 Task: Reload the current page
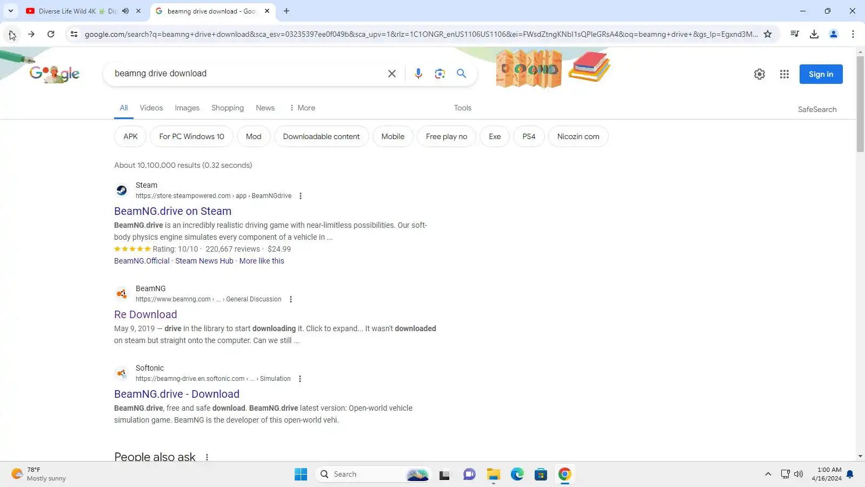(x=51, y=34)
